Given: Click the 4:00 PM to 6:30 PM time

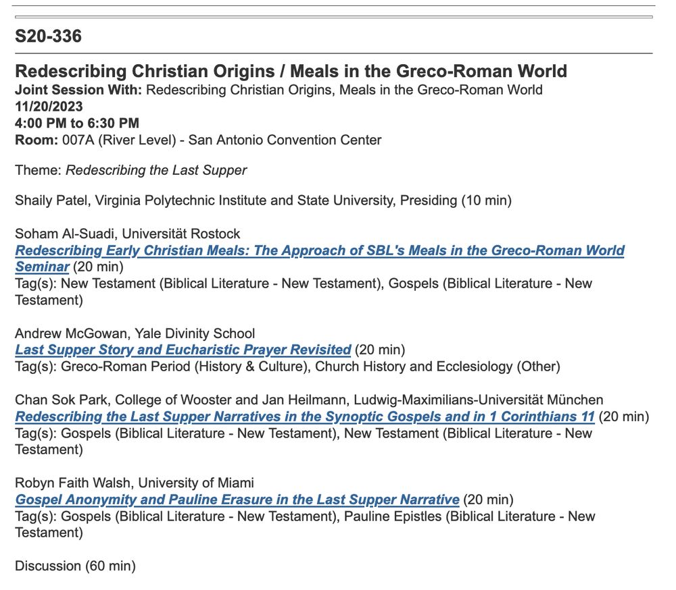Looking at the screenshot, I should (x=77, y=123).
